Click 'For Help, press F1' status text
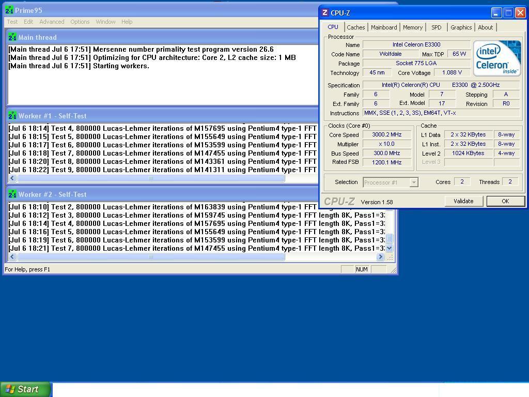529x397 pixels. pos(27,269)
